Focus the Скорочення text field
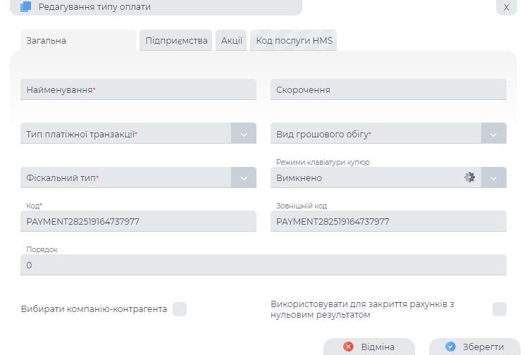 coord(388,90)
